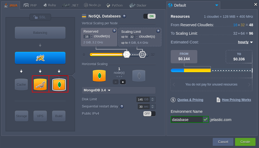
Task: Create the environment
Action: tap(245, 142)
